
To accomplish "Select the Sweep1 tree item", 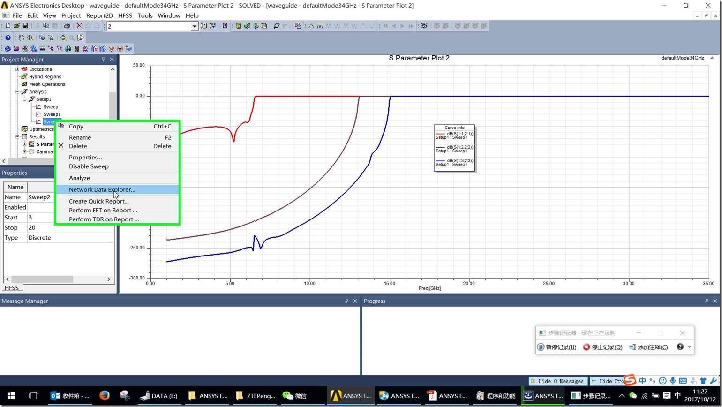I will pos(52,114).
